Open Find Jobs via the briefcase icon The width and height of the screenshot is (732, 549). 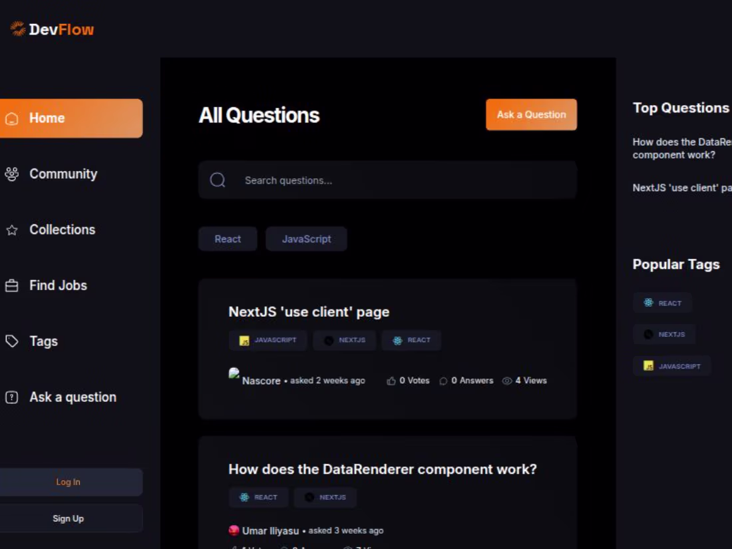[x=11, y=285]
